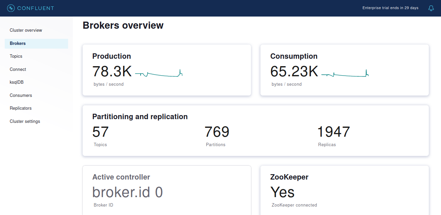Click the 57 Topics count

coord(101,132)
